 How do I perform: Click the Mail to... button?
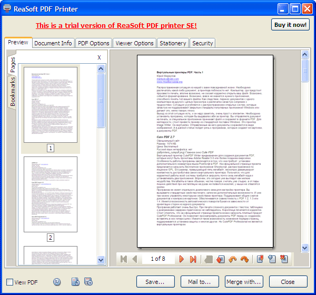click(200, 282)
